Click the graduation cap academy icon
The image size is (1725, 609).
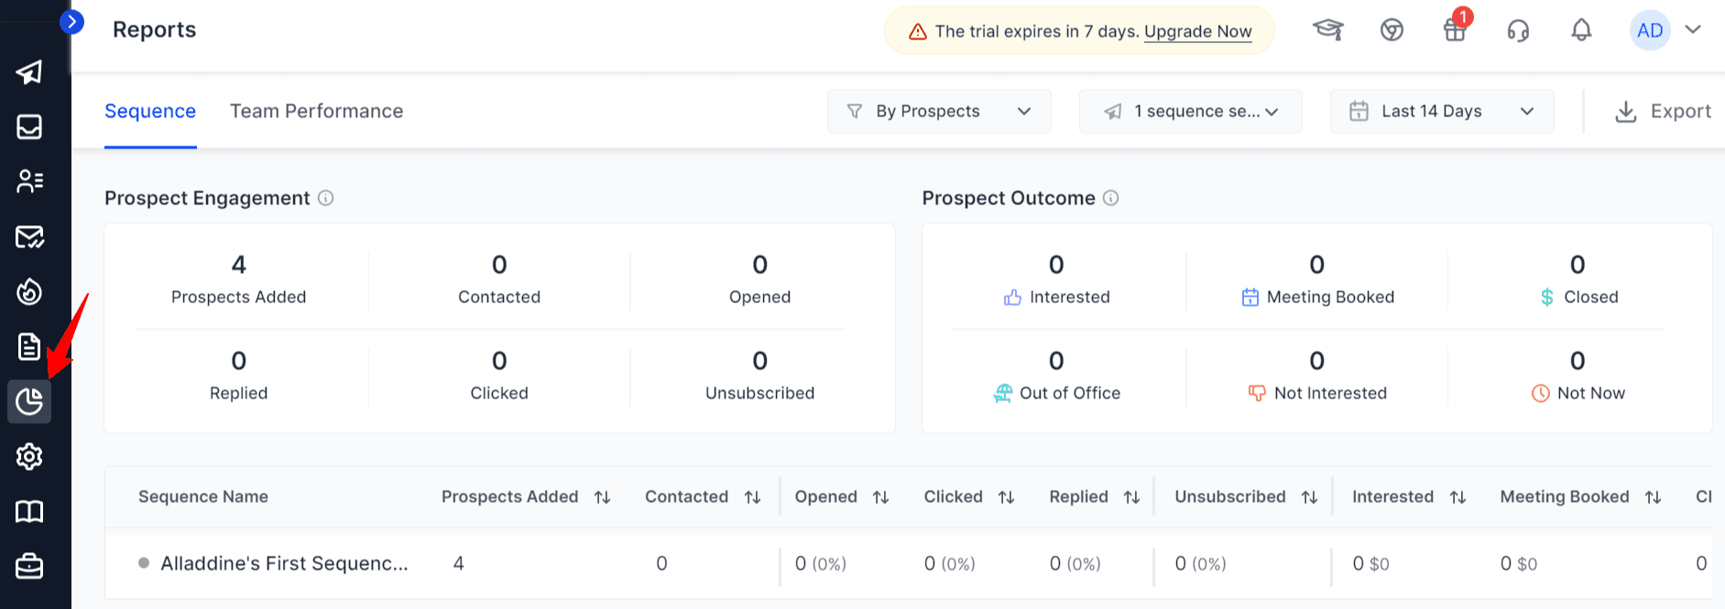tap(1328, 30)
